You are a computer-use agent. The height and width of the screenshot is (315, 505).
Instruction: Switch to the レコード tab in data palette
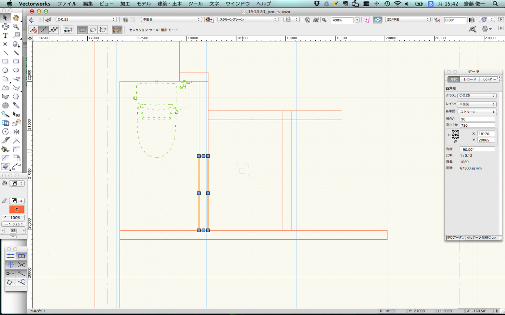click(x=470, y=79)
